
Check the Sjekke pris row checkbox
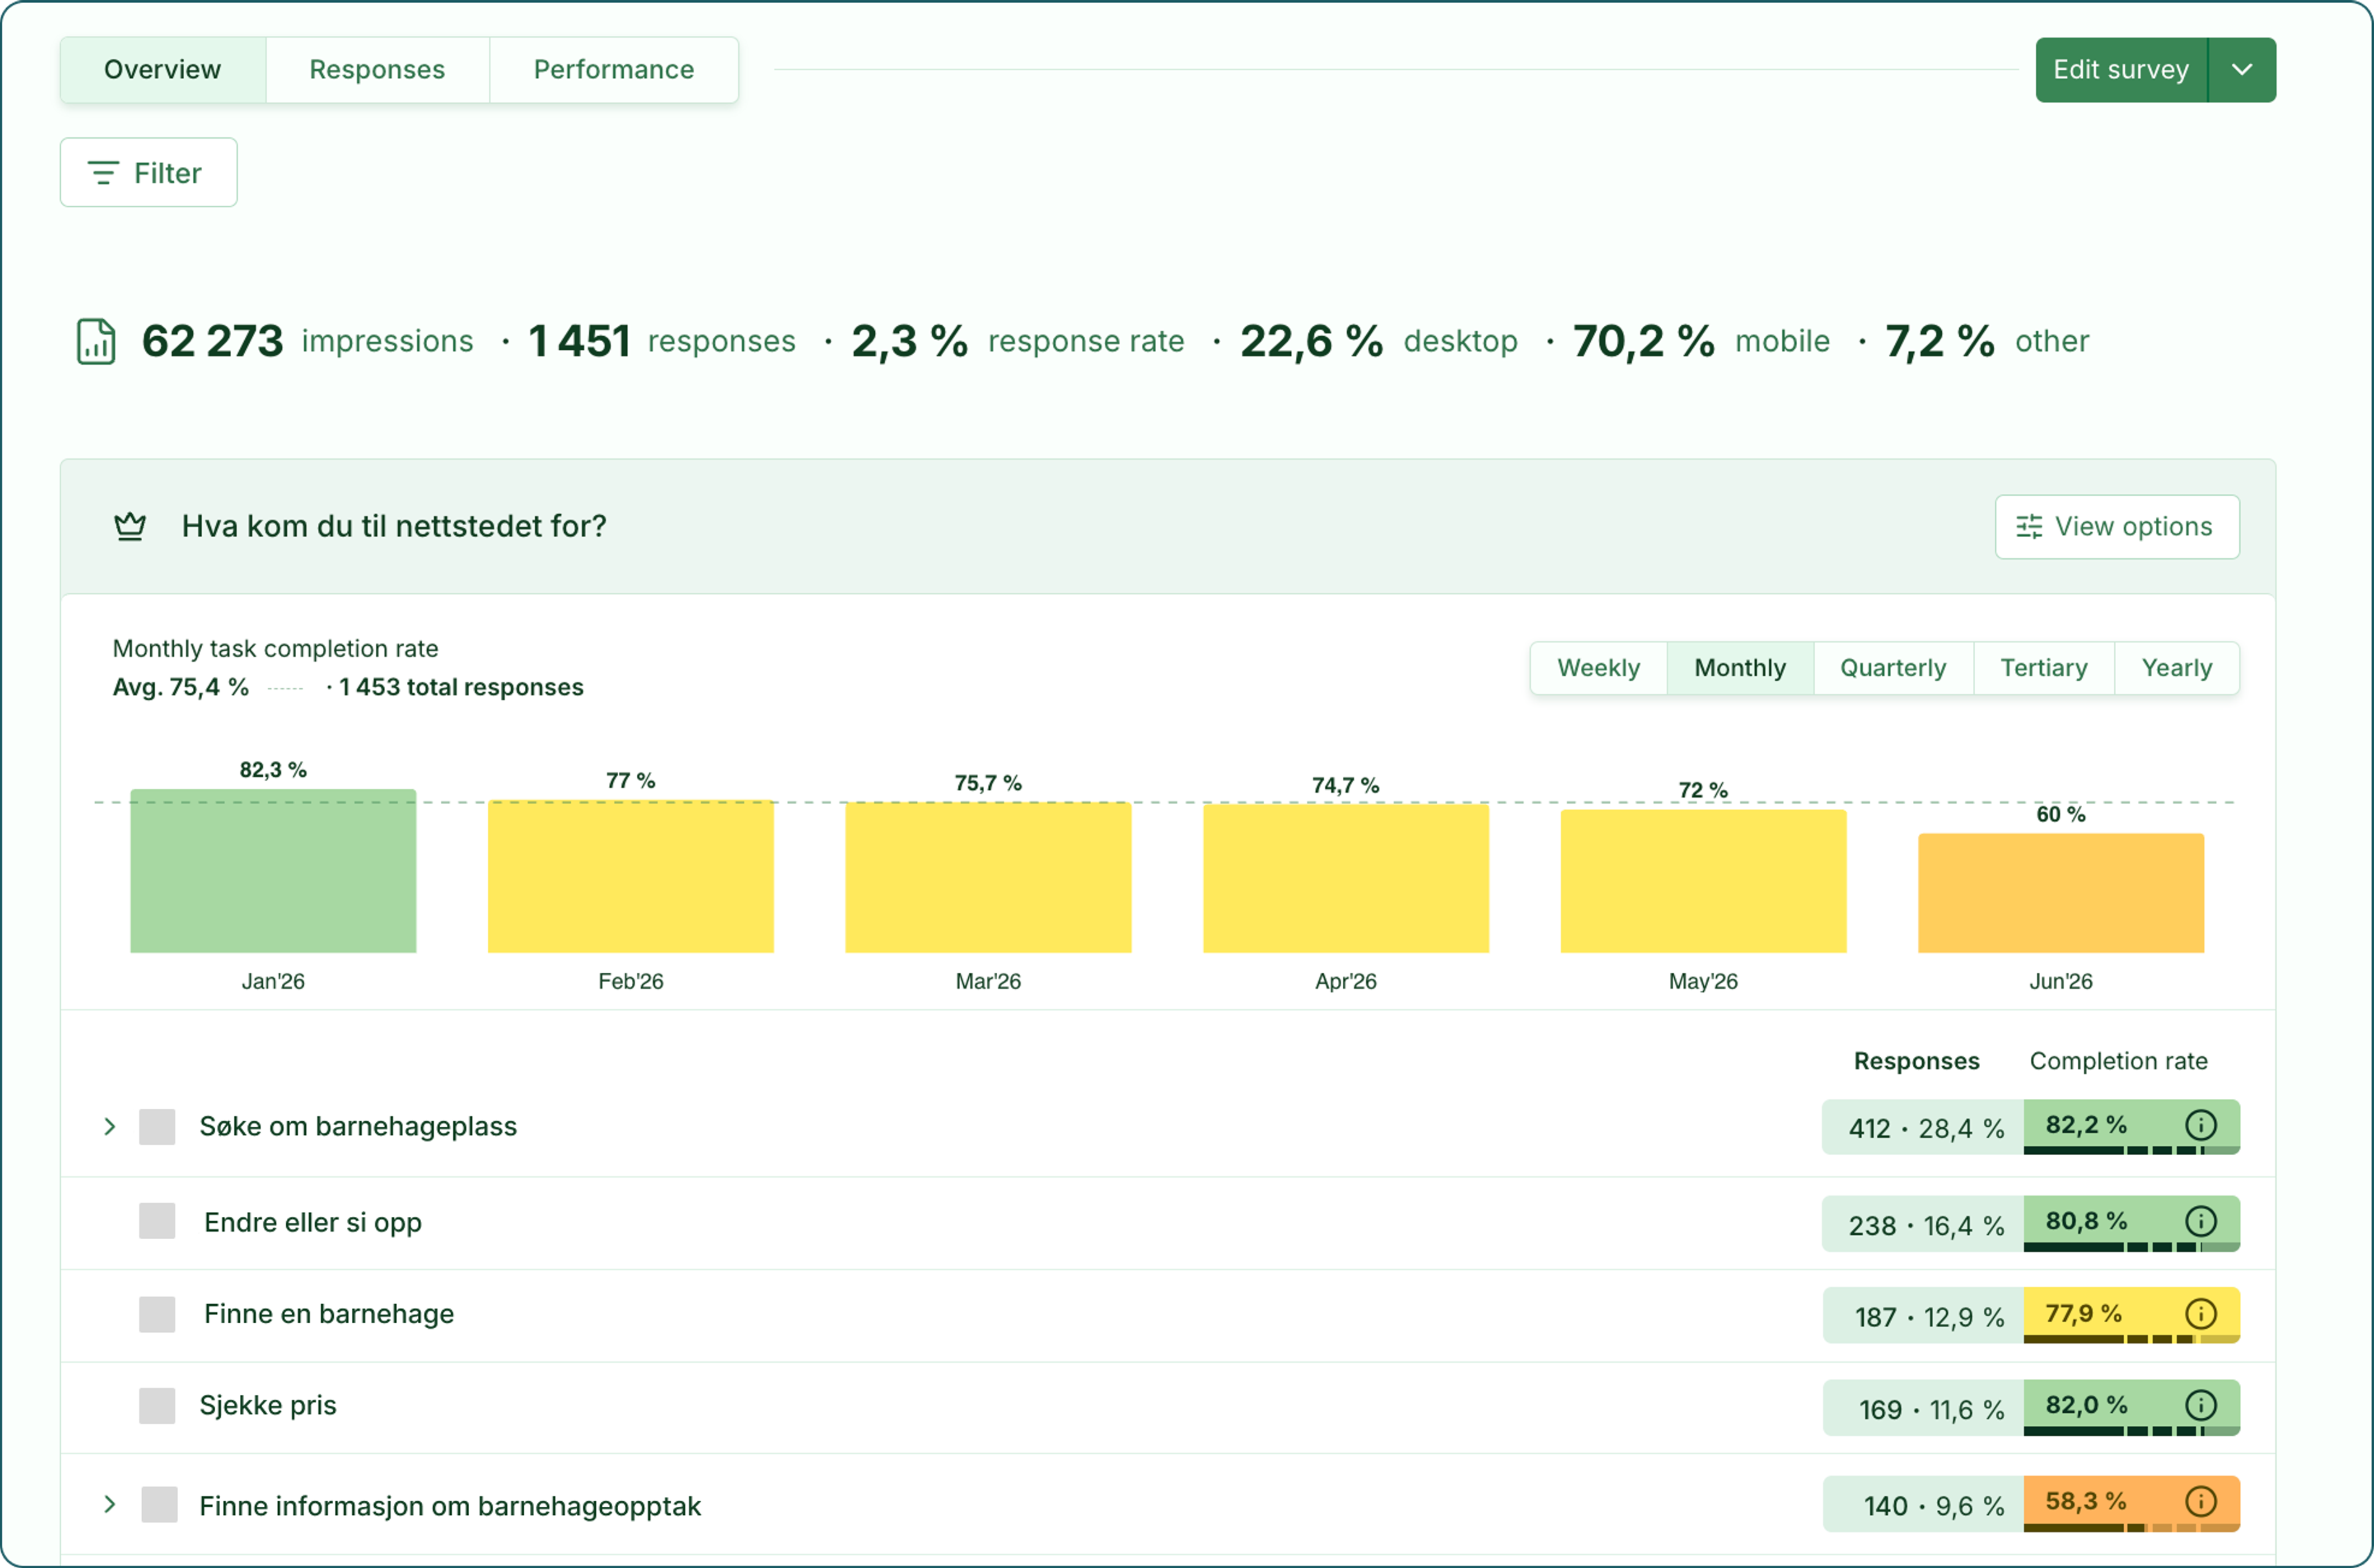click(x=157, y=1406)
